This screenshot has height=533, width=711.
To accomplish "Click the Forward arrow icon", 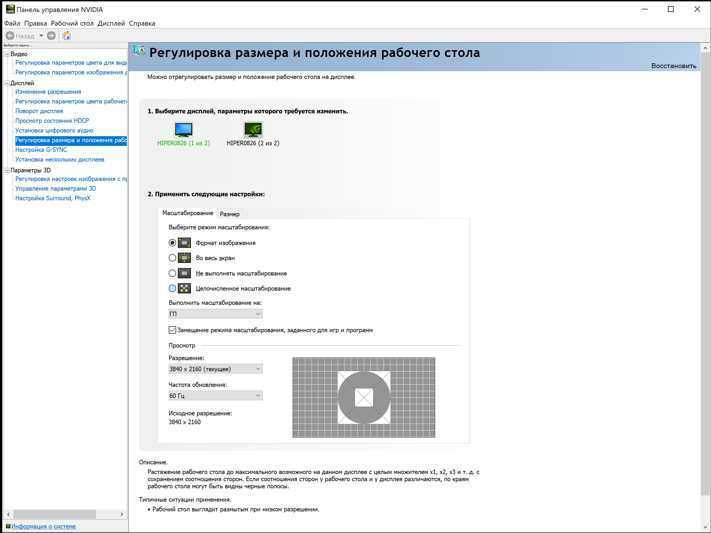I will 51,36.
